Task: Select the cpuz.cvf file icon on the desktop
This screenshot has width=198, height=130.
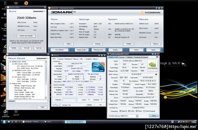Action: tap(16, 113)
